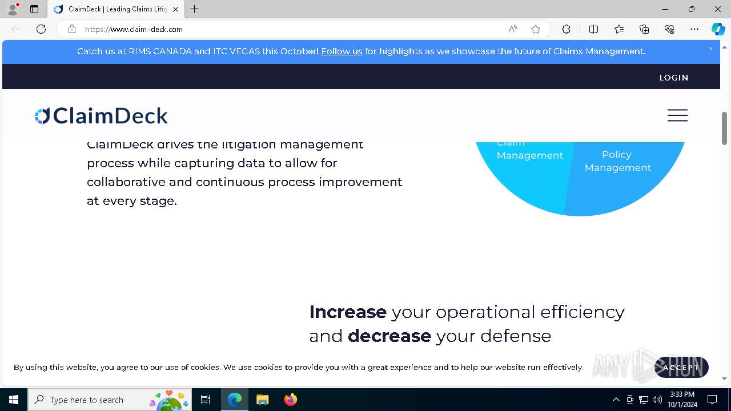The height and width of the screenshot is (411, 731).
Task: Open network settings tray icon
Action: pyautogui.click(x=644, y=400)
